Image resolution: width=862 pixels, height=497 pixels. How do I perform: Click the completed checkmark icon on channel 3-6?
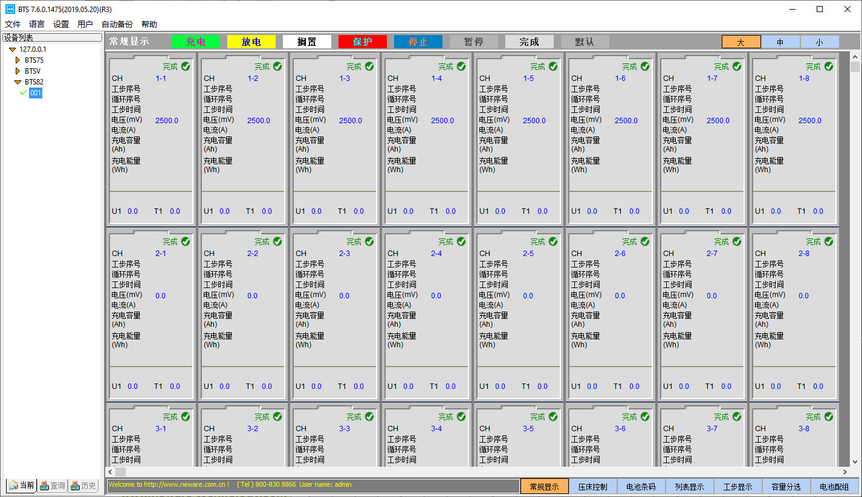coord(645,417)
